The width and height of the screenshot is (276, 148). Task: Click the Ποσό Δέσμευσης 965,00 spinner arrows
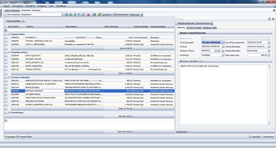coord(269,55)
